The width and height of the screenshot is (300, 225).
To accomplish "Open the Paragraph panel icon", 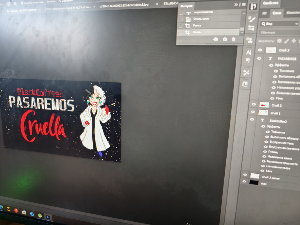I will pyautogui.click(x=248, y=61).
